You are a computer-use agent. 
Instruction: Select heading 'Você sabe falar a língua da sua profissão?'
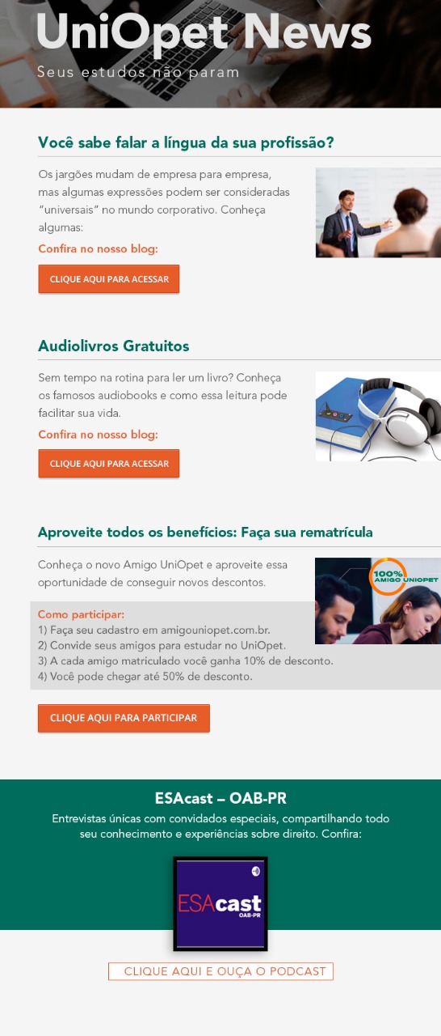tap(186, 143)
